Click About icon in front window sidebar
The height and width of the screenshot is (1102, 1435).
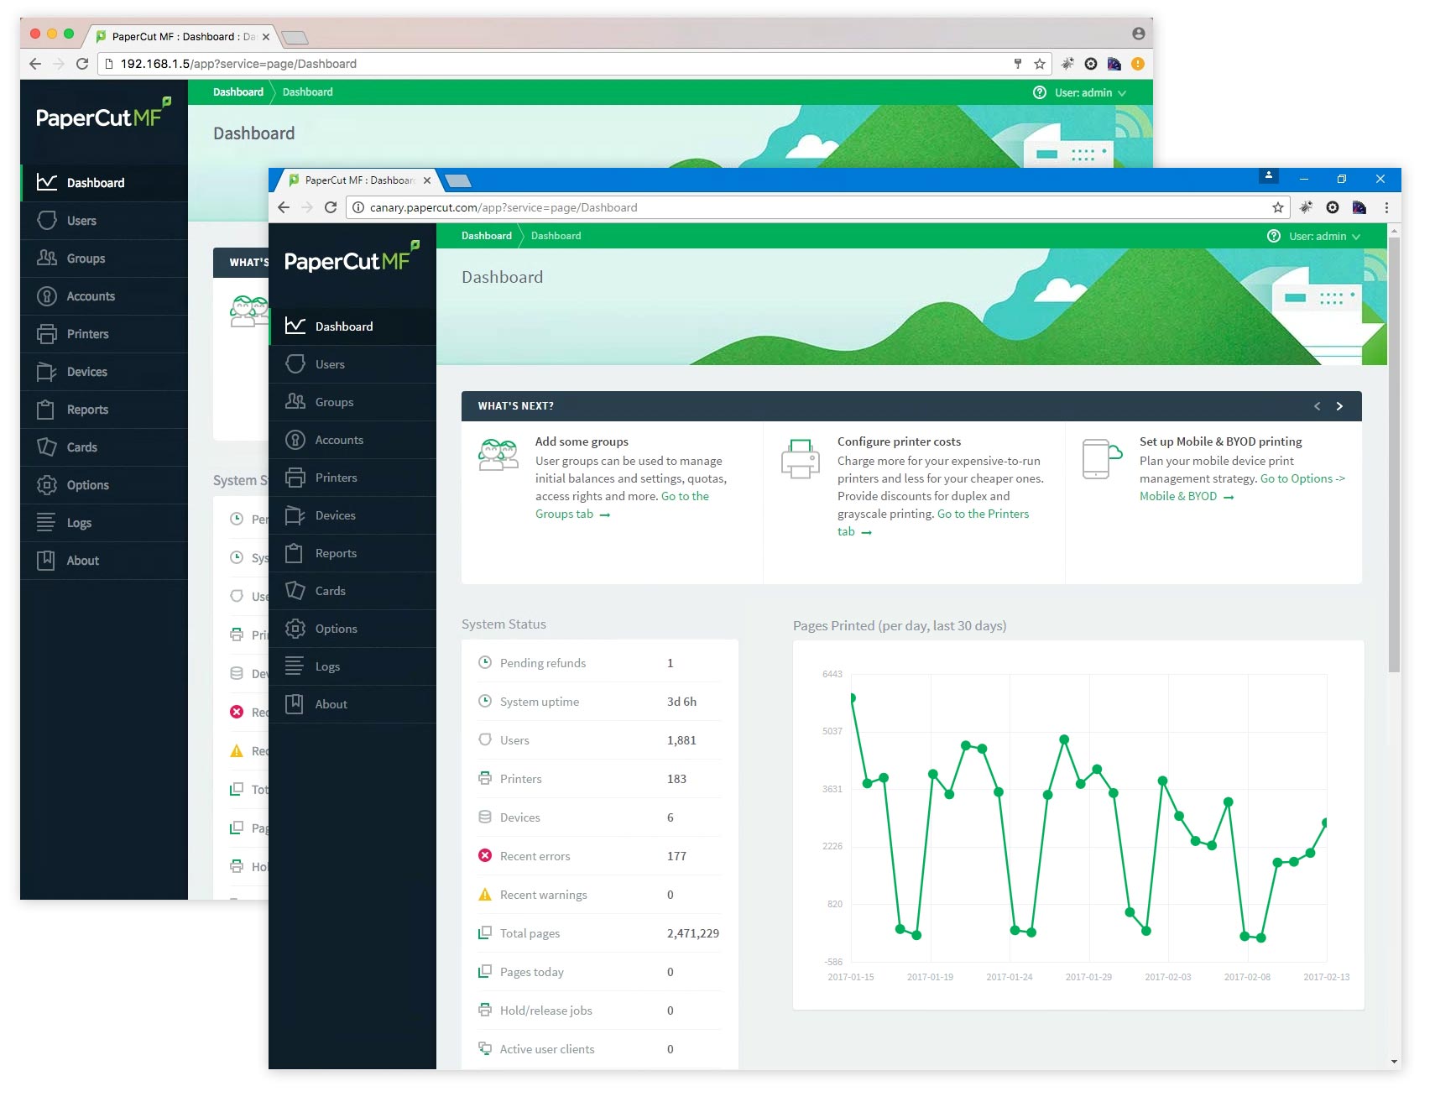pyautogui.click(x=295, y=704)
